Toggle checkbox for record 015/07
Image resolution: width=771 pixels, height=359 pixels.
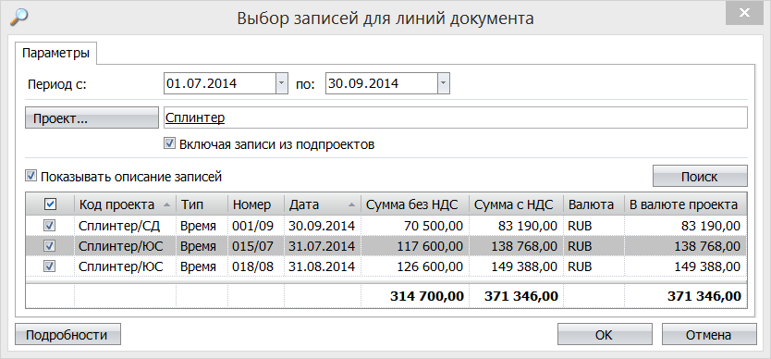coord(50,246)
